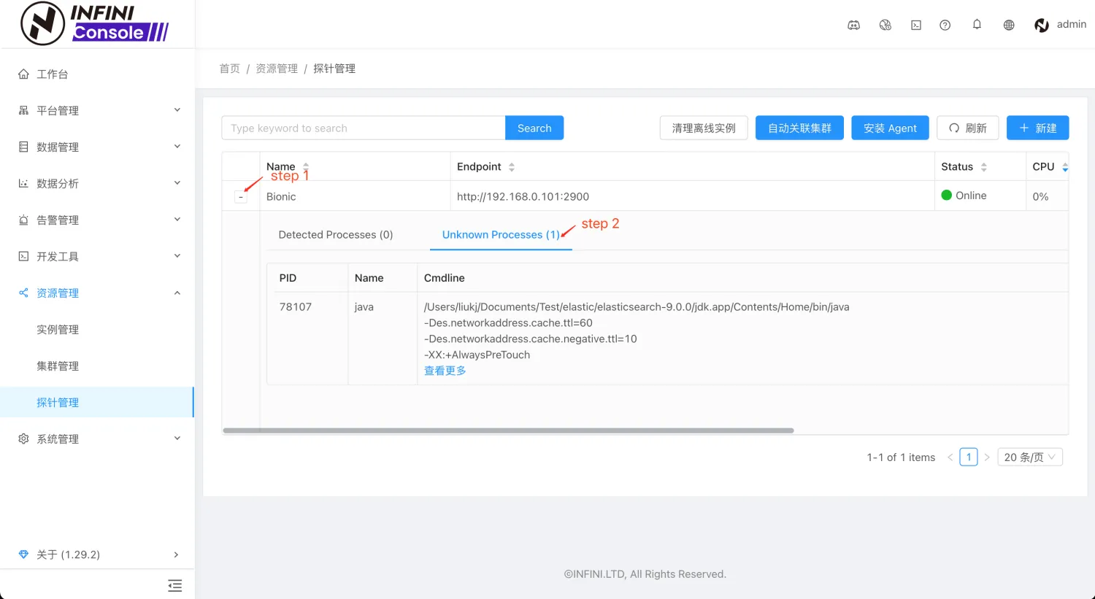The image size is (1095, 599).
Task: Click the PID value 78107
Action: [296, 306]
